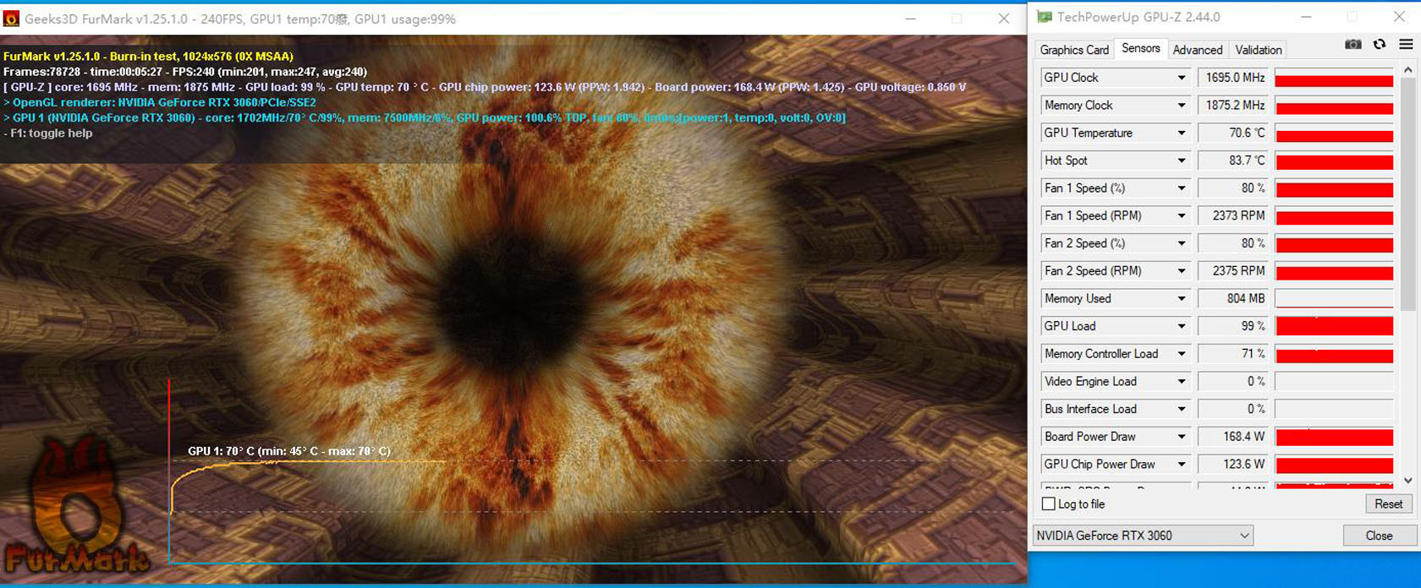
Task: Click the 83.7 °C Hot Spot value
Action: (1233, 161)
